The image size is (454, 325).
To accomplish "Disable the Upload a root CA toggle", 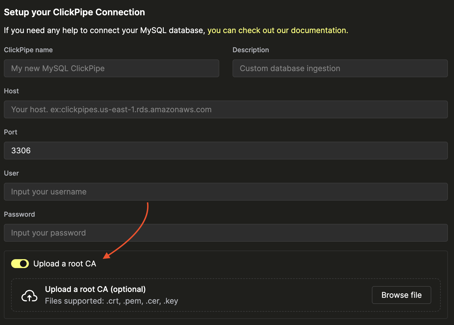I will (x=20, y=263).
